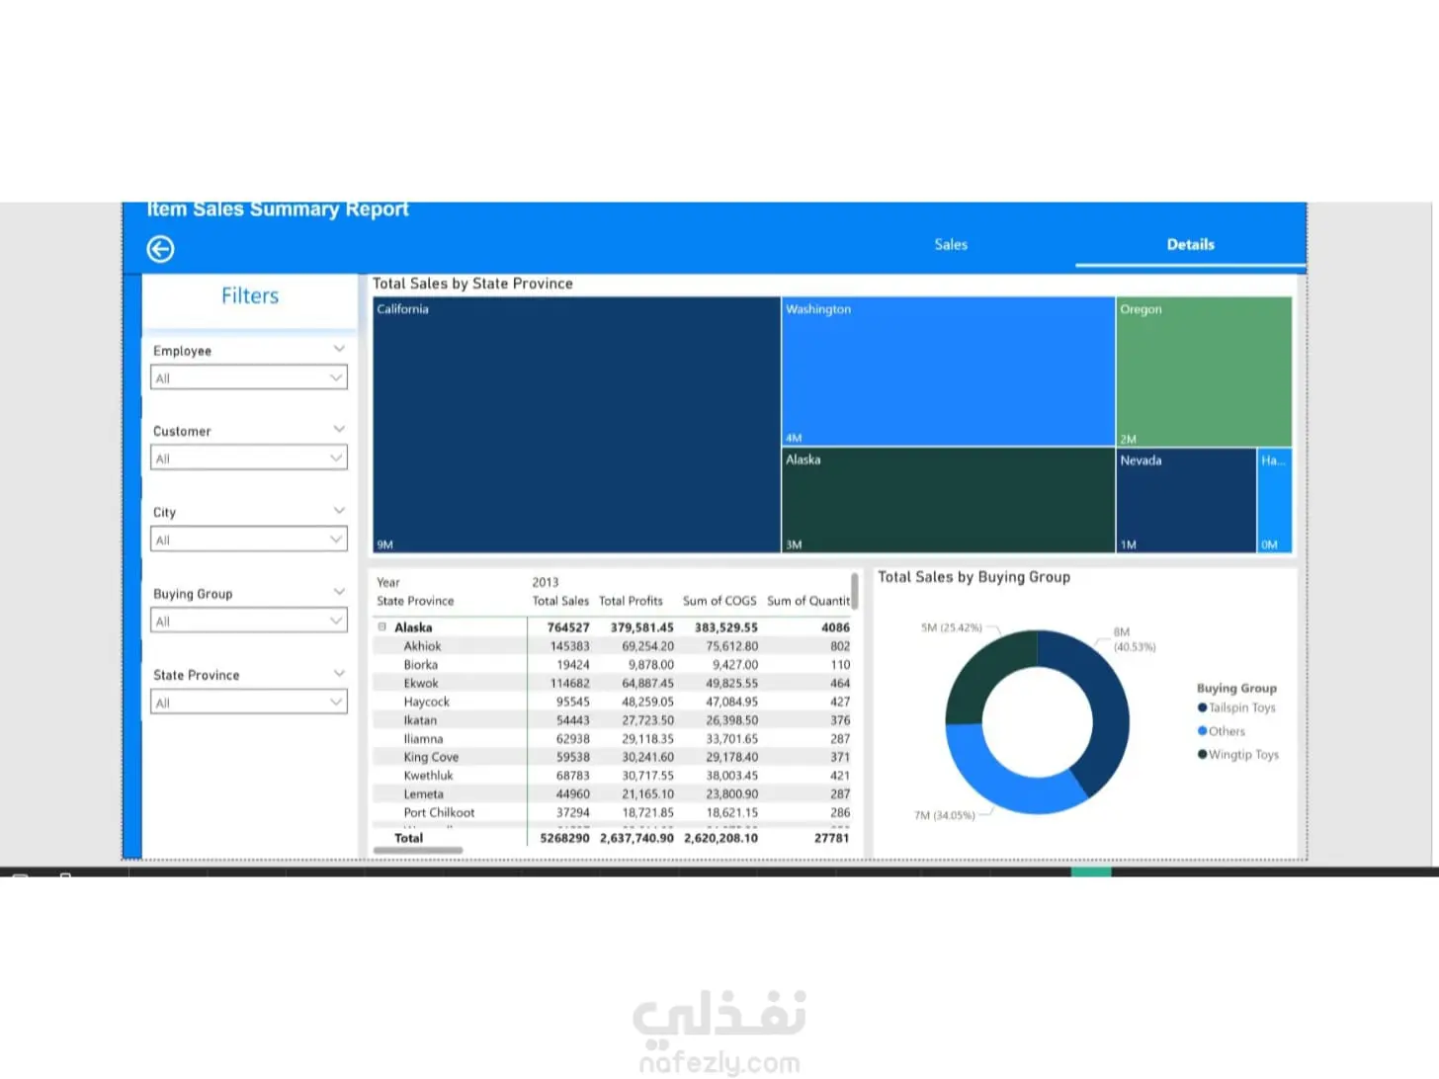This screenshot has width=1439, height=1079.
Task: Select the Haycock row
Action: [612, 702]
